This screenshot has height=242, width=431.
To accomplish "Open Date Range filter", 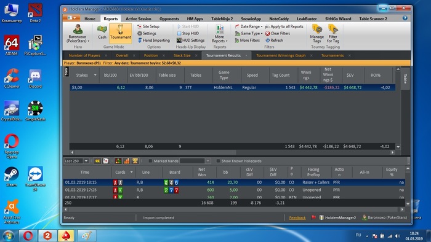I will [x=249, y=26].
